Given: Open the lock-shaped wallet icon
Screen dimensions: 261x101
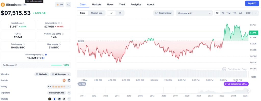Looking at the screenshot, I should click(64, 99).
